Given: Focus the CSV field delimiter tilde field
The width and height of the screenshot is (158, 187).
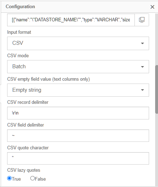Looking at the screenshot, I should 78,135.
